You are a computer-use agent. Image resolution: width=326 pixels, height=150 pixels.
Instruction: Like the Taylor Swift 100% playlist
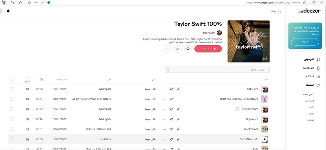coord(188,49)
